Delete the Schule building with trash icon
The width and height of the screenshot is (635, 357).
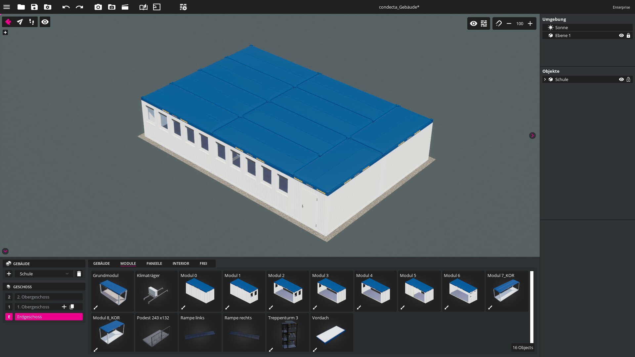pos(79,274)
